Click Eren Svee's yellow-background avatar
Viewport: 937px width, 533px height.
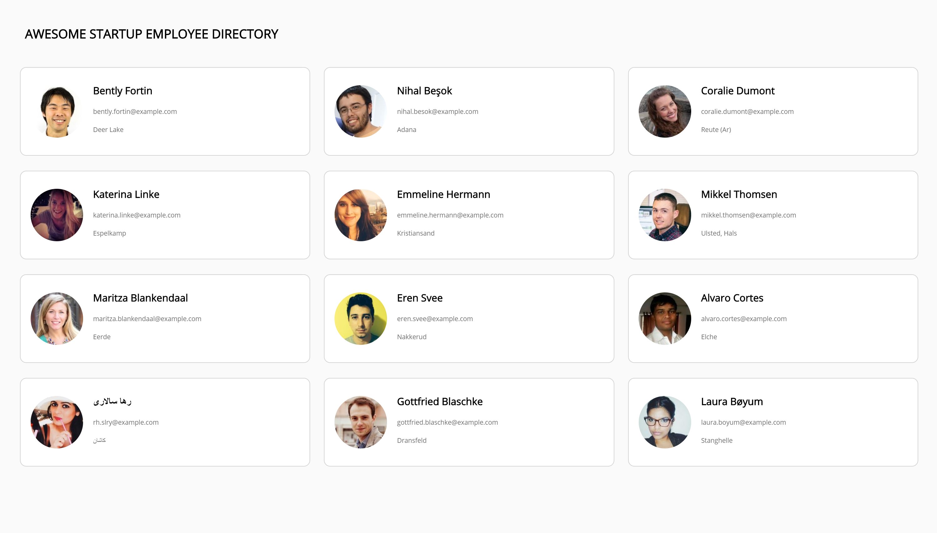tap(361, 319)
